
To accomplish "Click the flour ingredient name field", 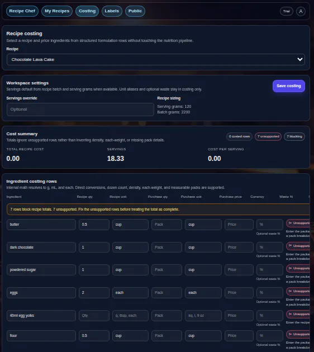I will pyautogui.click(x=41, y=336).
